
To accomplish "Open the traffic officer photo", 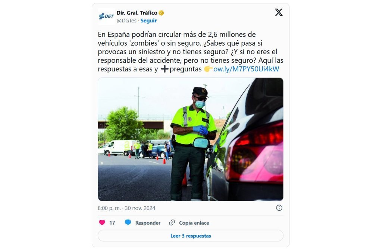I will pyautogui.click(x=191, y=139).
